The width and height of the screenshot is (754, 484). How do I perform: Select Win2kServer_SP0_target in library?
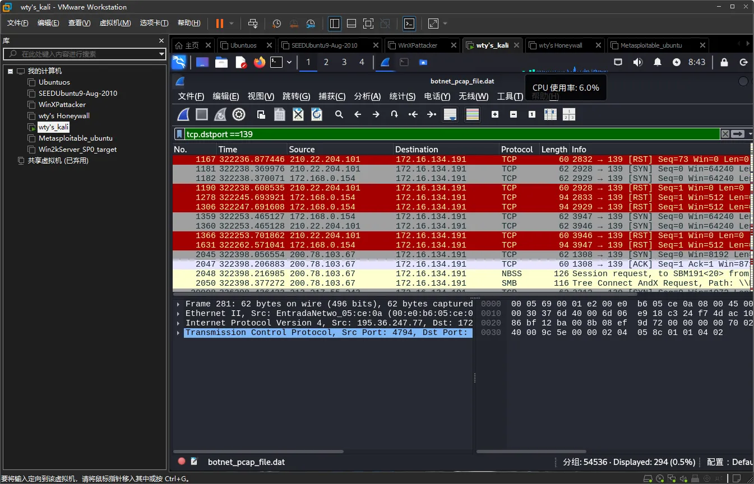tap(77, 150)
